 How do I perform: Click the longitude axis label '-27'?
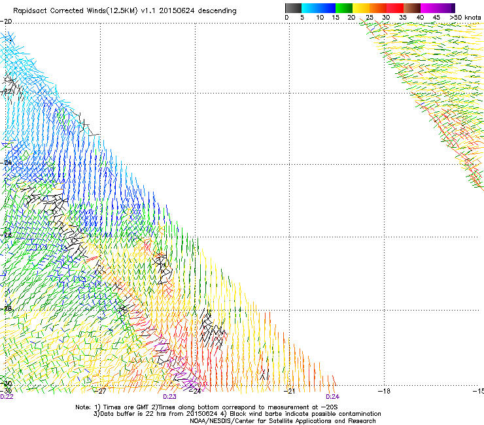pos(100,391)
